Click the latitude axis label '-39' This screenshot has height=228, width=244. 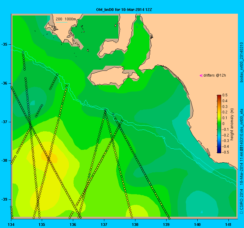tap(4, 199)
